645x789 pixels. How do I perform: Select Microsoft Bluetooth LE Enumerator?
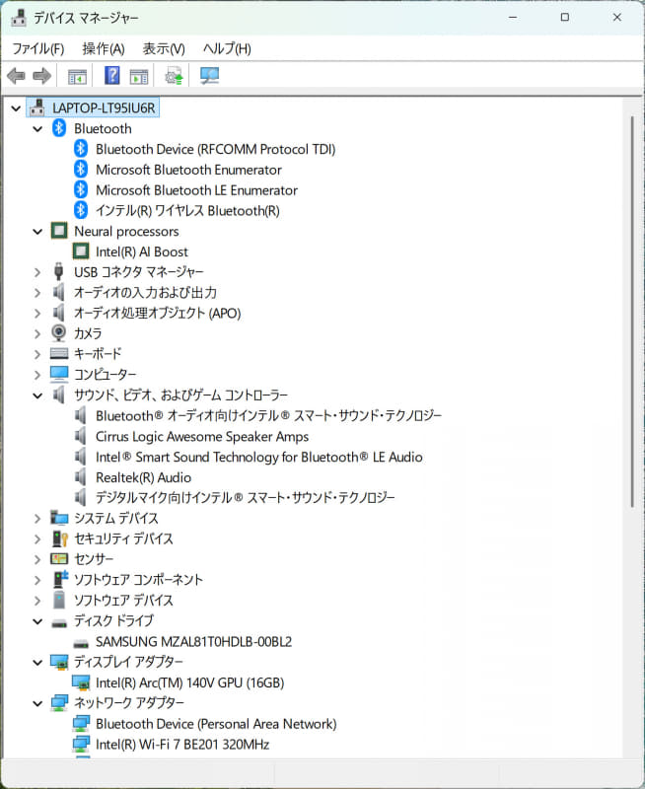coord(196,190)
